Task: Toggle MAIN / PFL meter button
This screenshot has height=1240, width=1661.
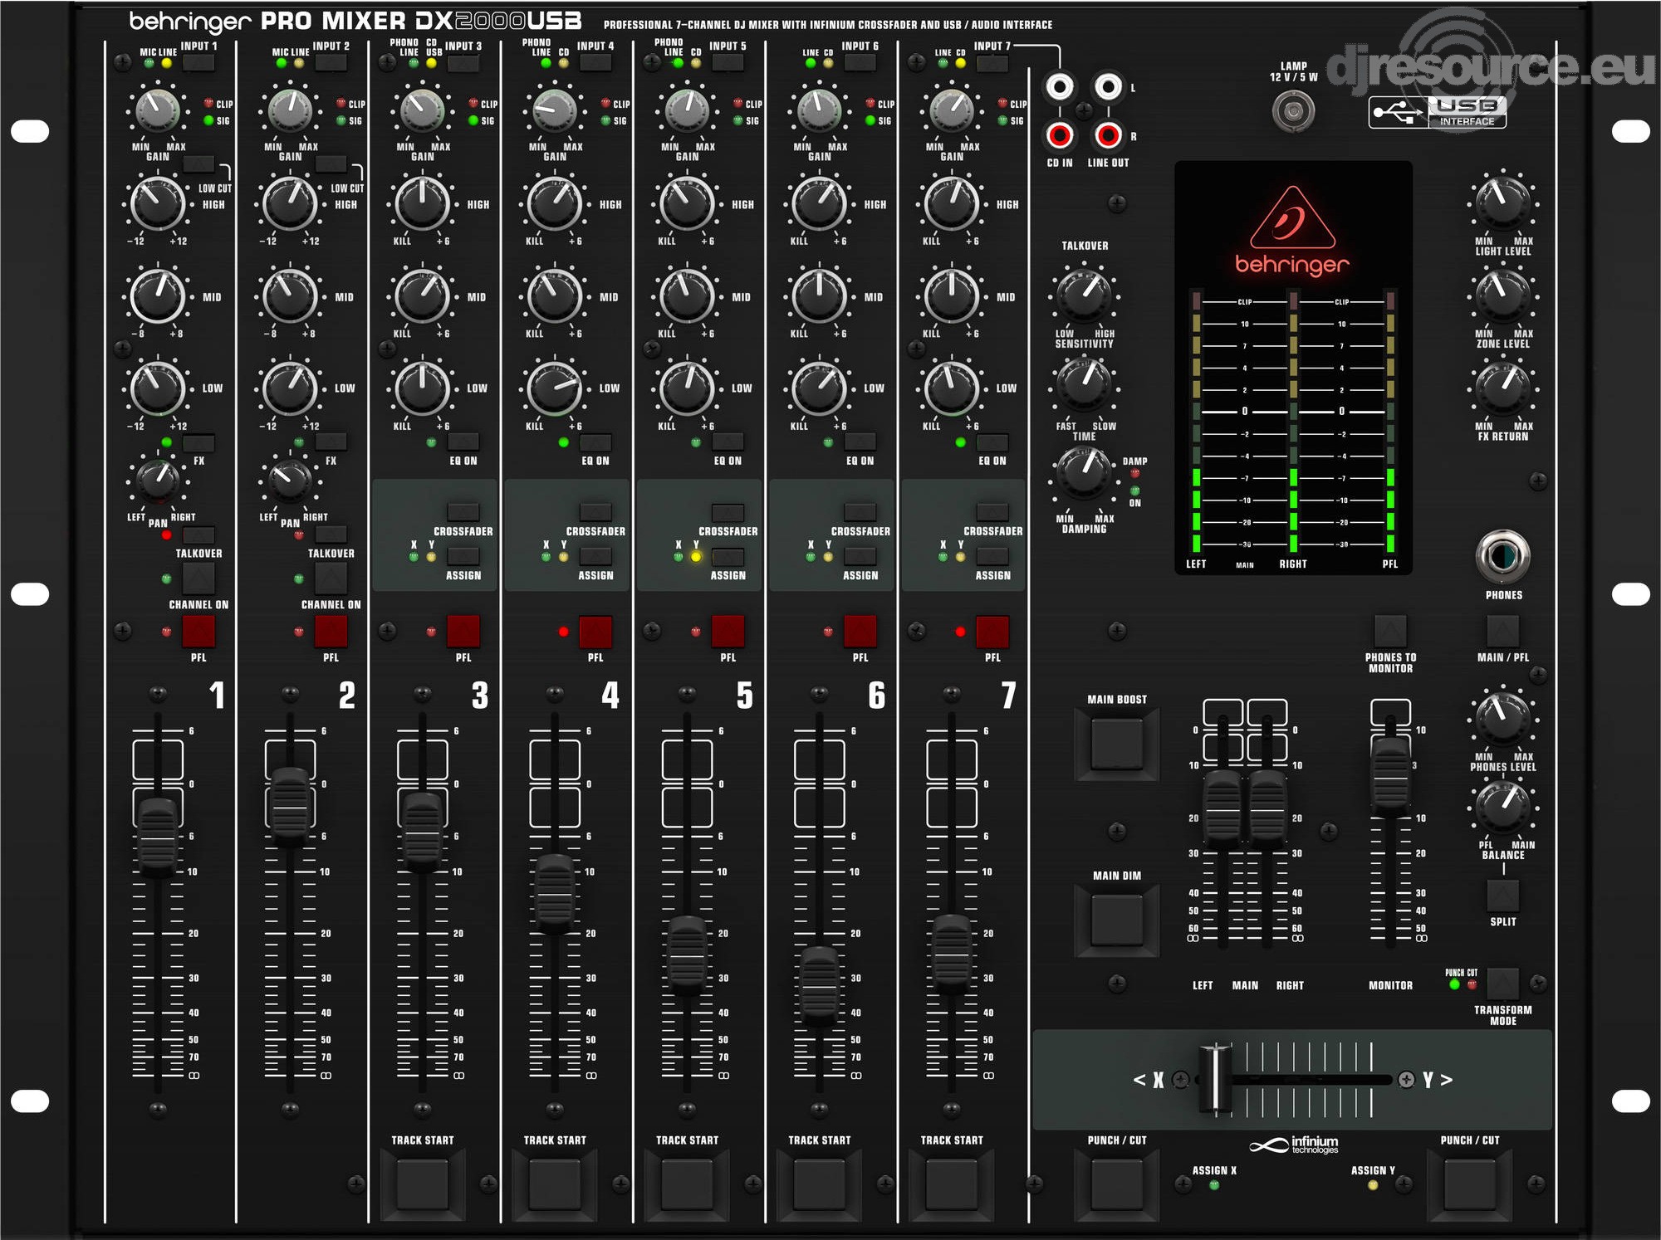Action: 1502,631
